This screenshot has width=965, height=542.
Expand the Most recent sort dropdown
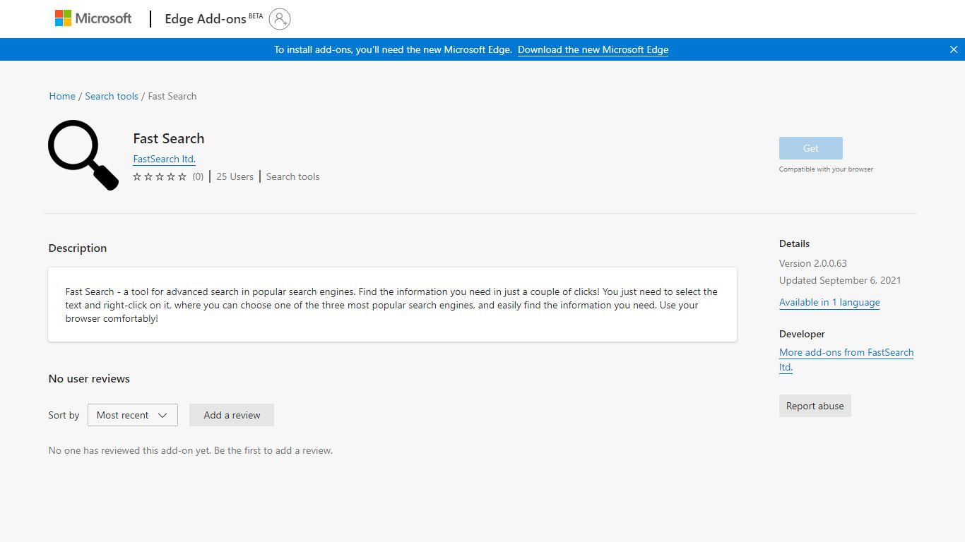(x=133, y=415)
